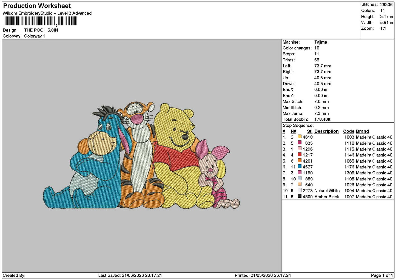Click the yellow swatch for thread 4618
Image resolution: width=396 pixels, height=280 pixels.
pos(300,137)
